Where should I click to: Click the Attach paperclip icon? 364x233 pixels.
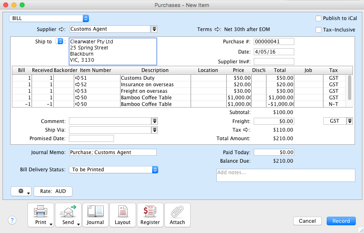[177, 212]
